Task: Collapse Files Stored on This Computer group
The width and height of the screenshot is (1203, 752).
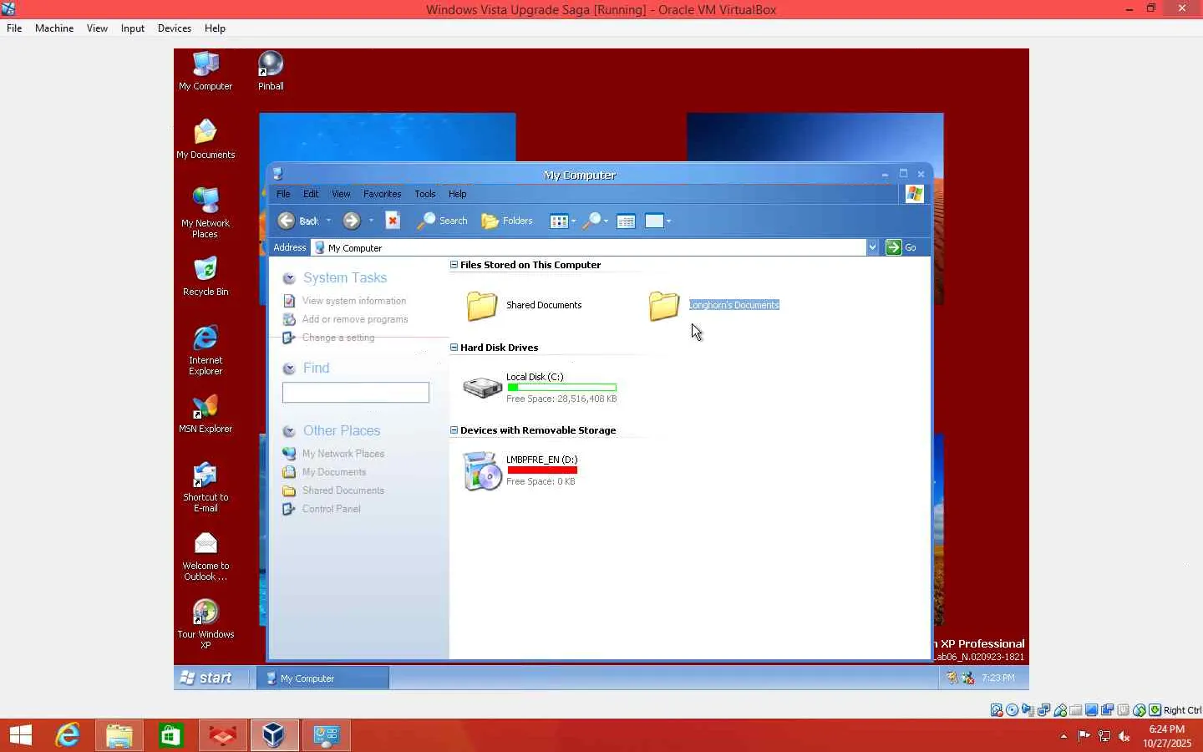Action: 454,265
